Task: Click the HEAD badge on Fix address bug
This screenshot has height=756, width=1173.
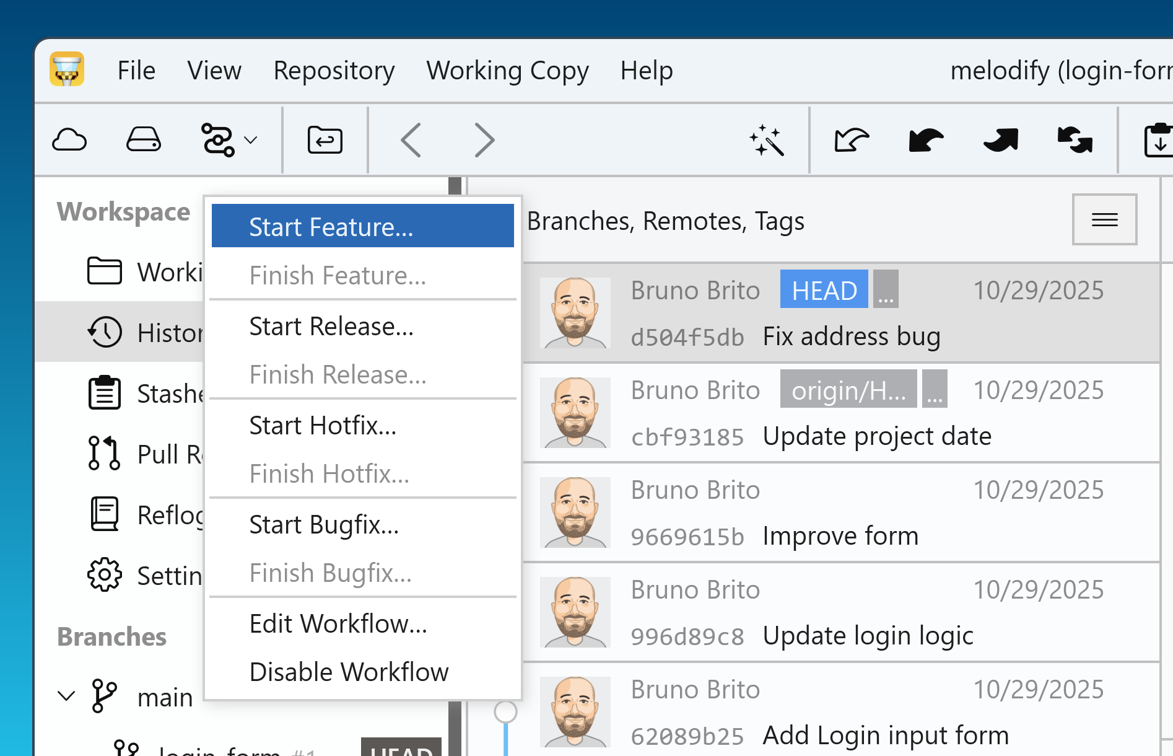Action: tap(824, 289)
